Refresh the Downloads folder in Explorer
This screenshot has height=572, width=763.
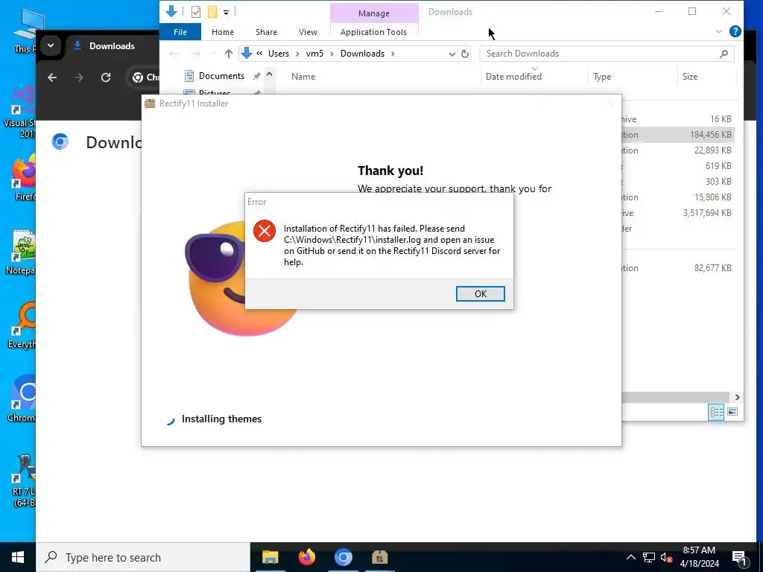click(x=465, y=54)
